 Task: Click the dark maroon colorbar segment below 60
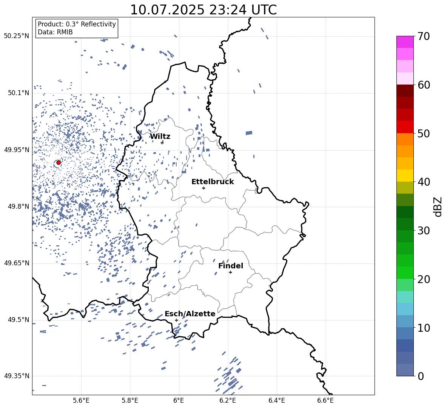click(405, 90)
